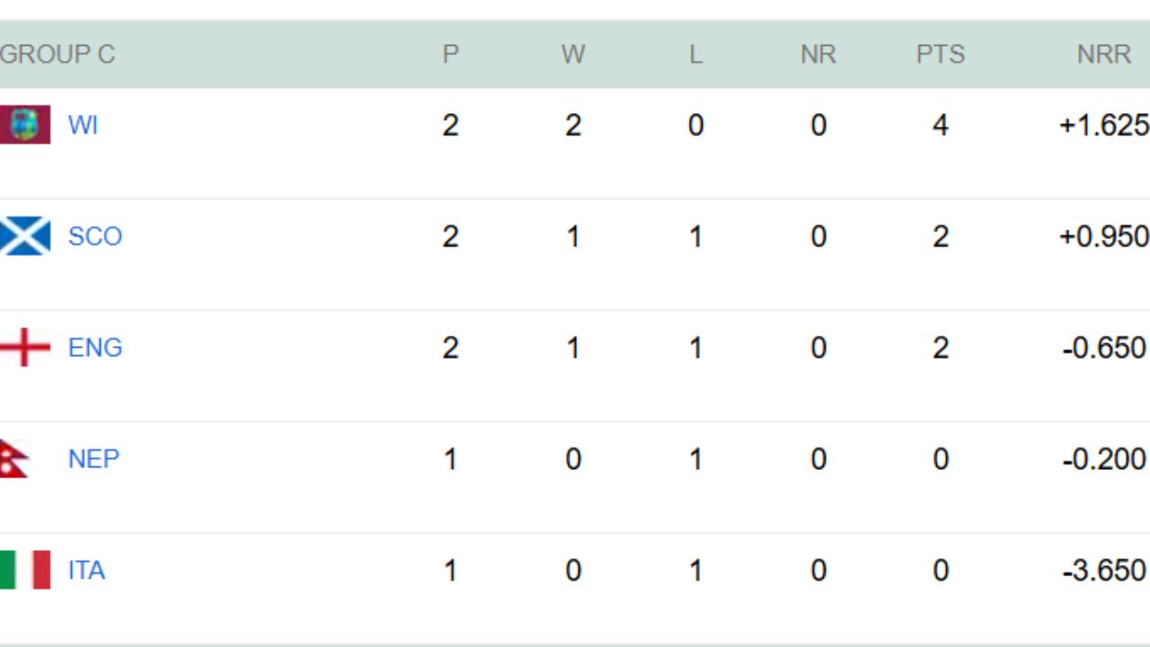Screen dimensions: 1150x647
Task: Open the WI team page link
Action: pos(84,125)
